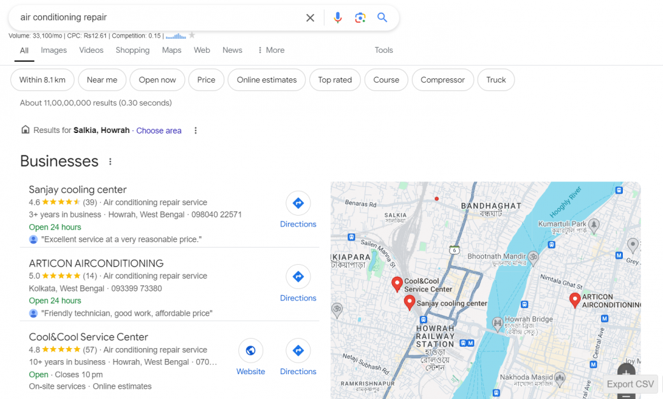Screen dimensions: 663x399
Task: Star the keyword next to the volume stats
Action: (192, 35)
